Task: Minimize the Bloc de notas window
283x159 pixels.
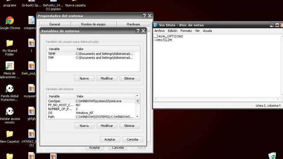Action: point(272,25)
